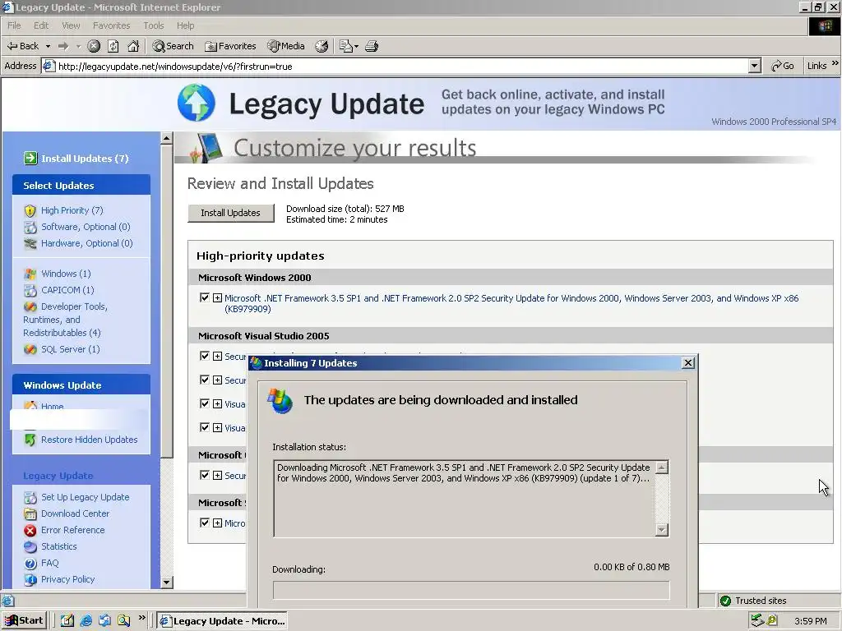Click the Download Center icon

coord(30,514)
